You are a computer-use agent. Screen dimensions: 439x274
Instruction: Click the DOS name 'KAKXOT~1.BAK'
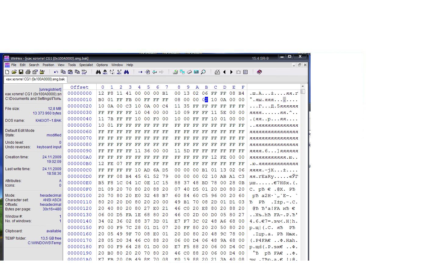coord(48,121)
